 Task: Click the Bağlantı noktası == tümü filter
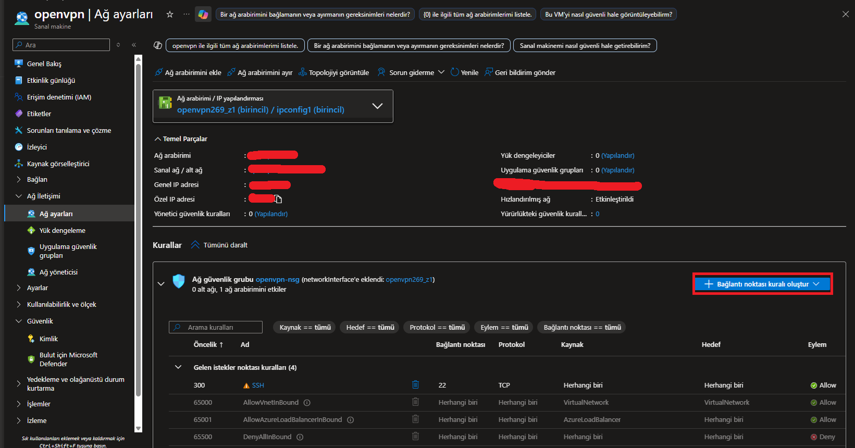582,327
